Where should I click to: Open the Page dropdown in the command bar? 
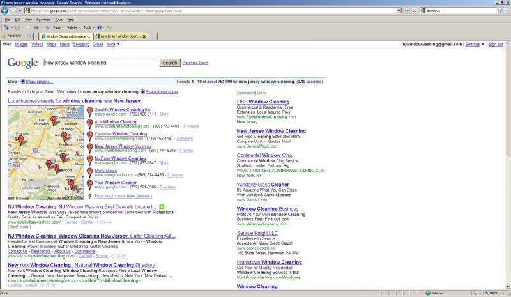(x=58, y=27)
